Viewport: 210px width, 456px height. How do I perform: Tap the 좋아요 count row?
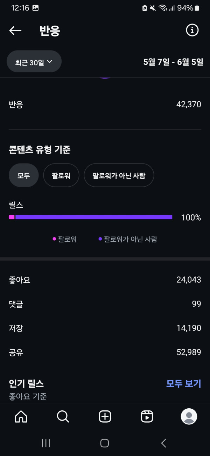tap(105, 280)
